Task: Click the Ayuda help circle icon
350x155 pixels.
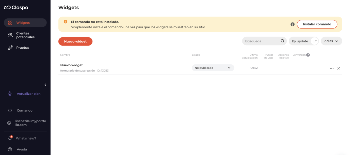Action: click(x=10, y=149)
